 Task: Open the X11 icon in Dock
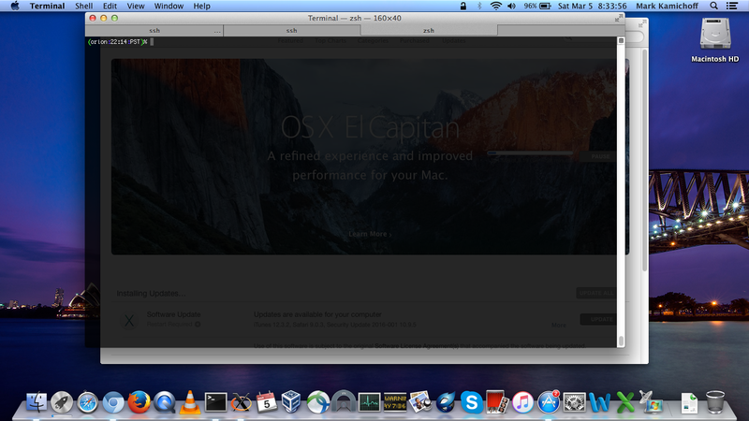(241, 402)
